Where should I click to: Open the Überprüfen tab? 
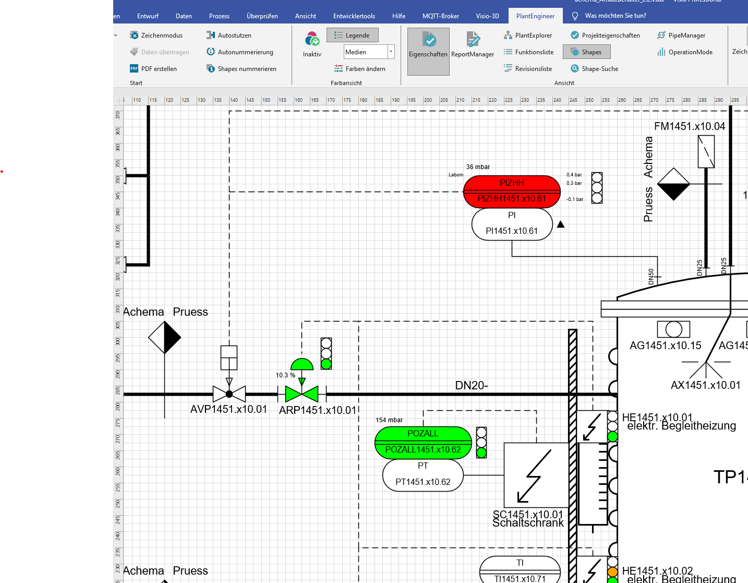pyautogui.click(x=262, y=16)
